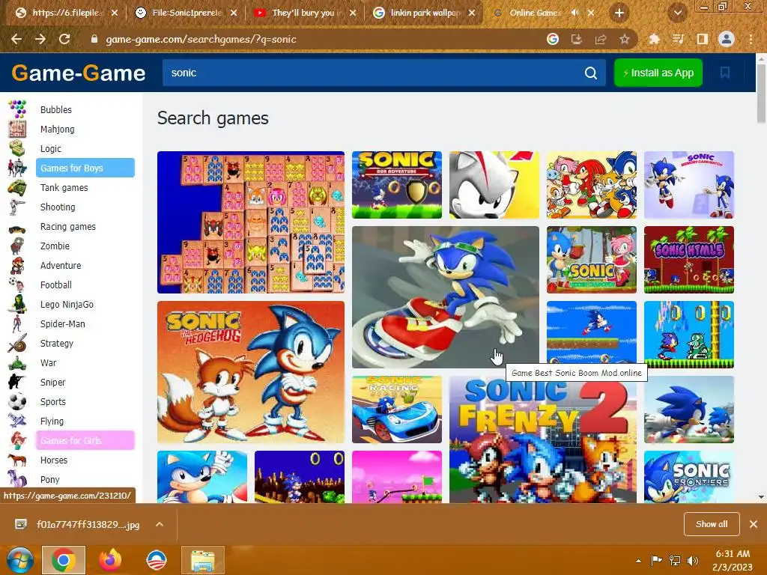Screen dimensions: 767x575
Task: Mute the Online Games tab speaker icon
Action: click(575, 13)
